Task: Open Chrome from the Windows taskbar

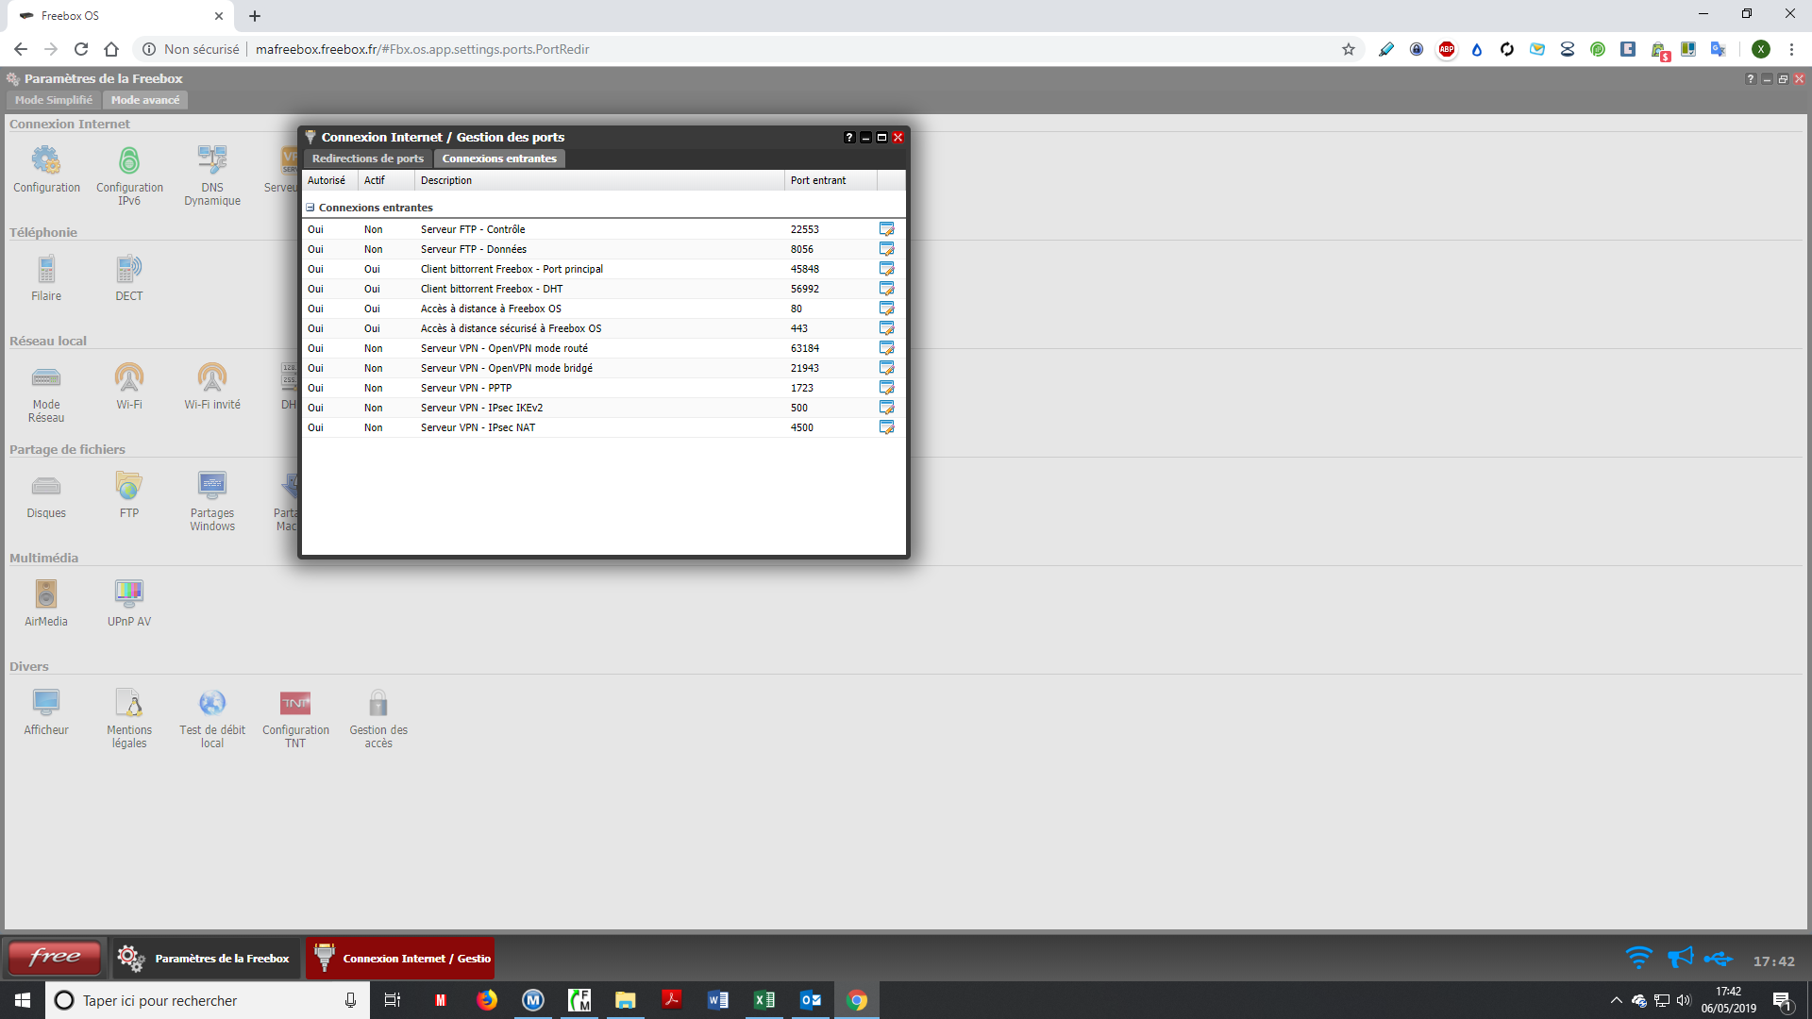Action: click(856, 1000)
